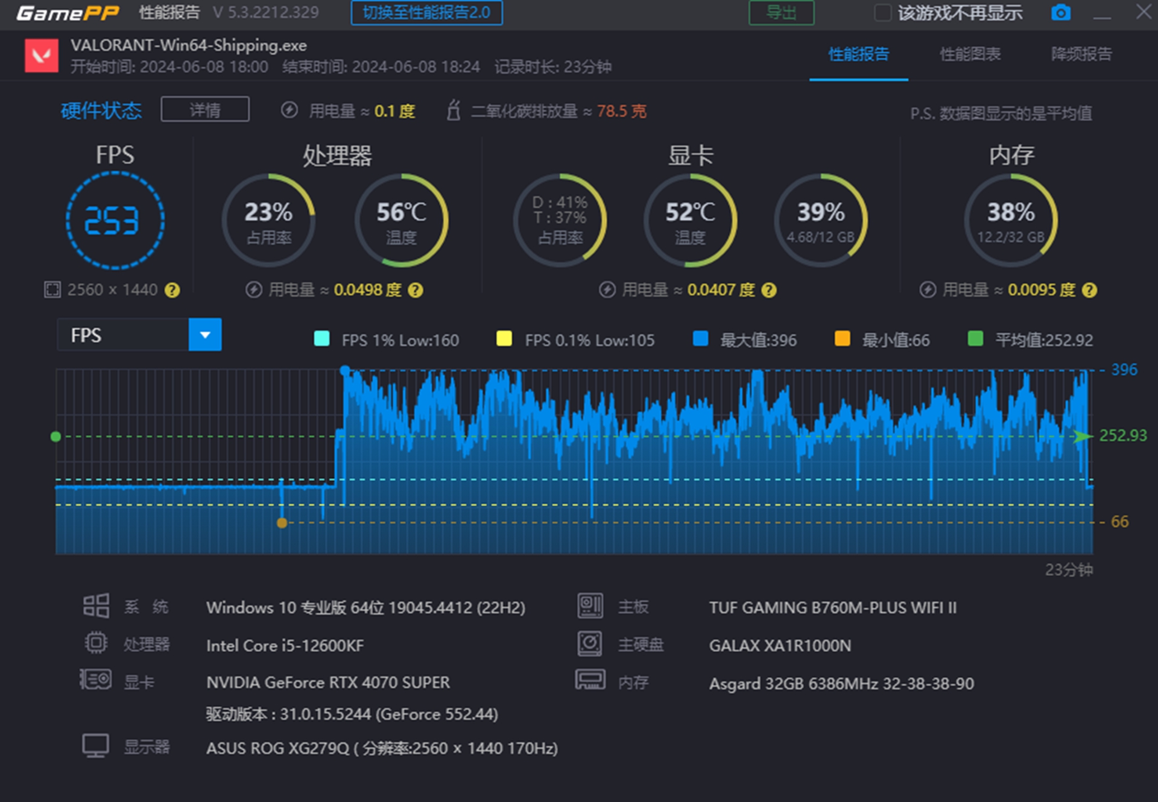
Task: Click the monitor display icon
Action: click(95, 746)
